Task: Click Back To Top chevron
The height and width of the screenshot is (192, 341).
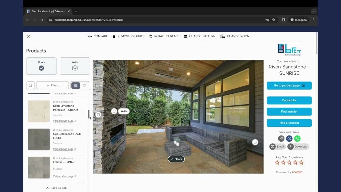Action: [47, 188]
